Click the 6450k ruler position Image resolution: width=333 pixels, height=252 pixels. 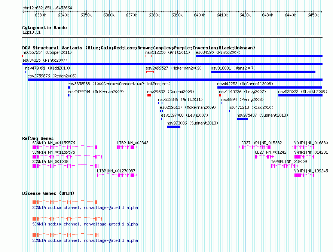tap(313, 15)
